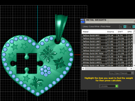This screenshot has height=101, width=135.
Task: Click the SPG column header
Action: pyautogui.click(x=130, y=32)
